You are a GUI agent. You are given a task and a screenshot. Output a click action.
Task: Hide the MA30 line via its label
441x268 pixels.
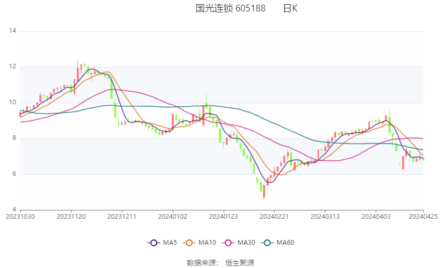(246, 243)
